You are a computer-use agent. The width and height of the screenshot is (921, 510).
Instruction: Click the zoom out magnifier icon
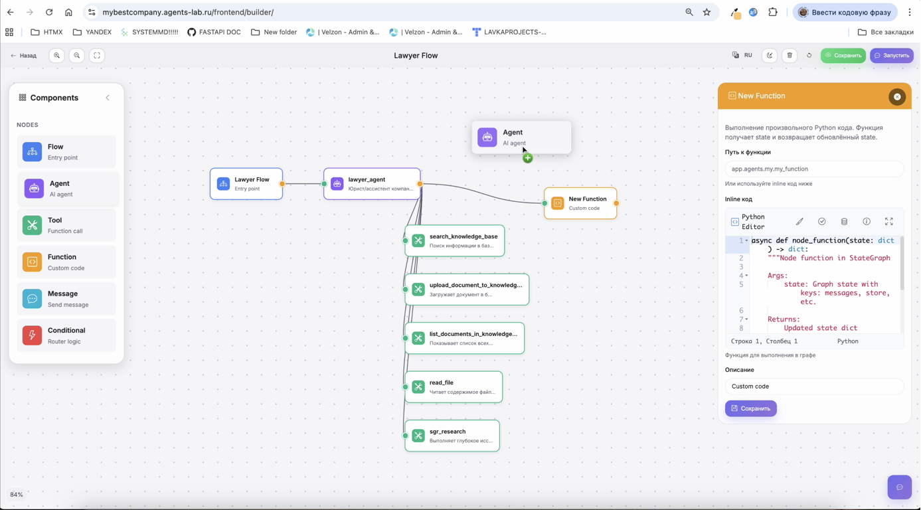pyautogui.click(x=77, y=56)
